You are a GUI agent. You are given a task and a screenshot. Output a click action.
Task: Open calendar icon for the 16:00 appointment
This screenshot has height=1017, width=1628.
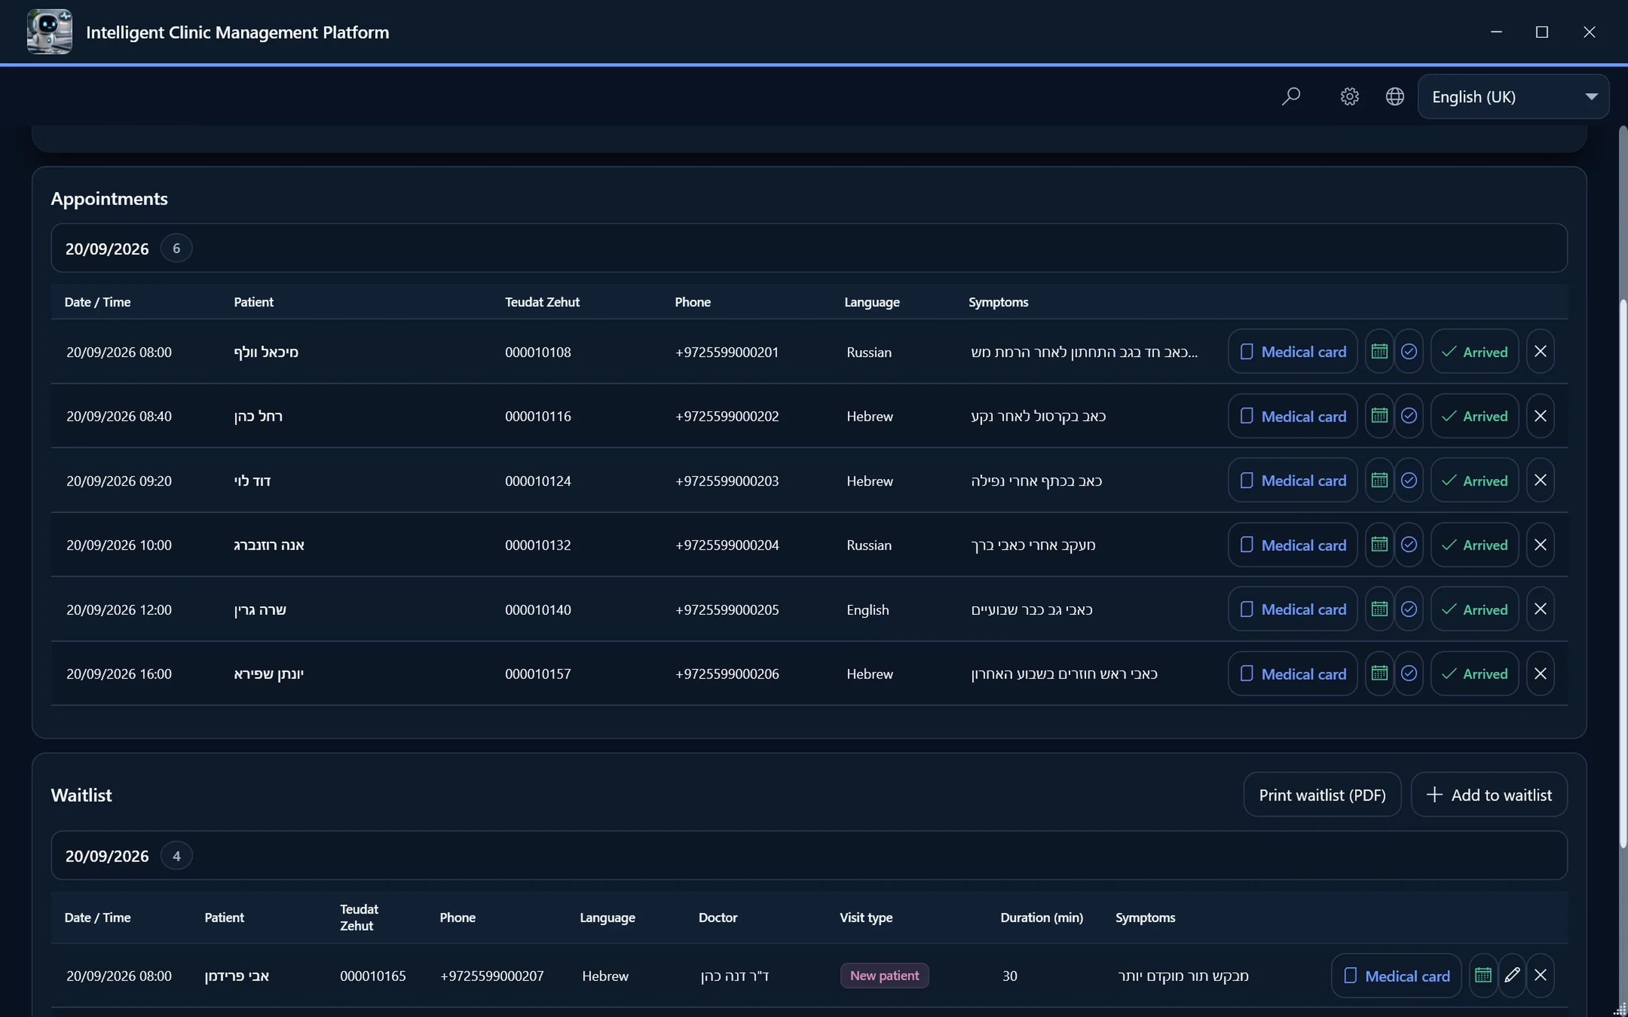[1379, 673]
